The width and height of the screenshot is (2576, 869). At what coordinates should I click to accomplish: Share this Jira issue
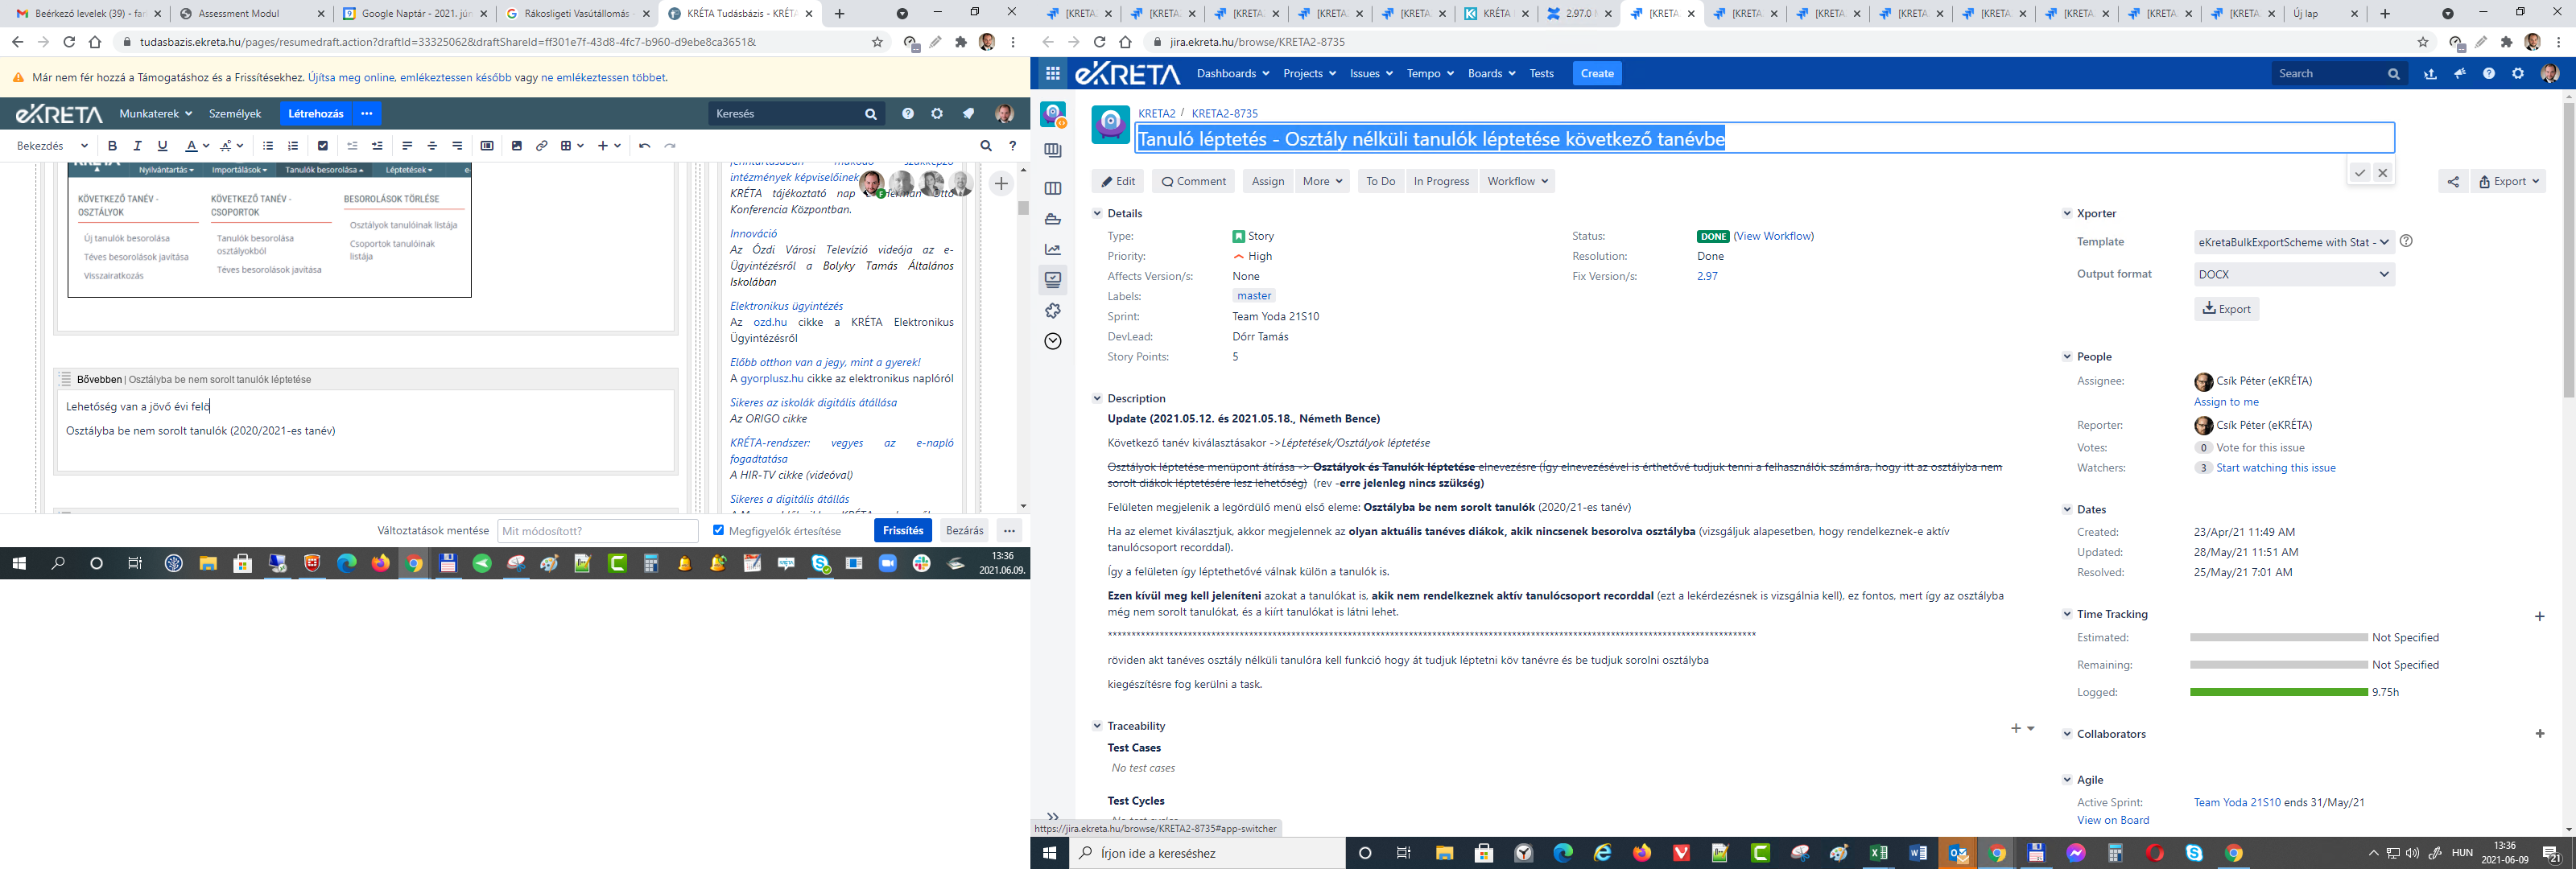tap(2453, 181)
